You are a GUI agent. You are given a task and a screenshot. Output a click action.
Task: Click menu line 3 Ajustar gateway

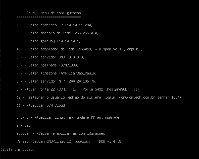pos(48,41)
